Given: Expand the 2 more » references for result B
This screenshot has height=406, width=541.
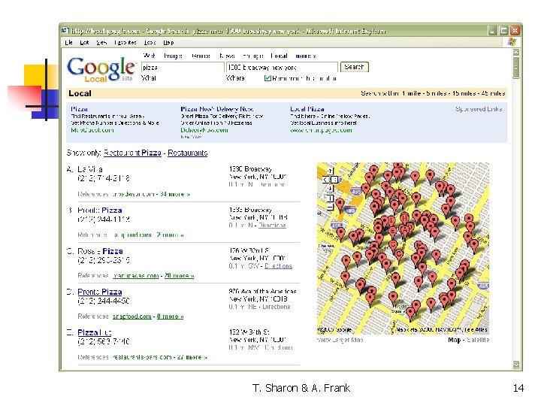Looking at the screenshot, I should click(170, 235).
